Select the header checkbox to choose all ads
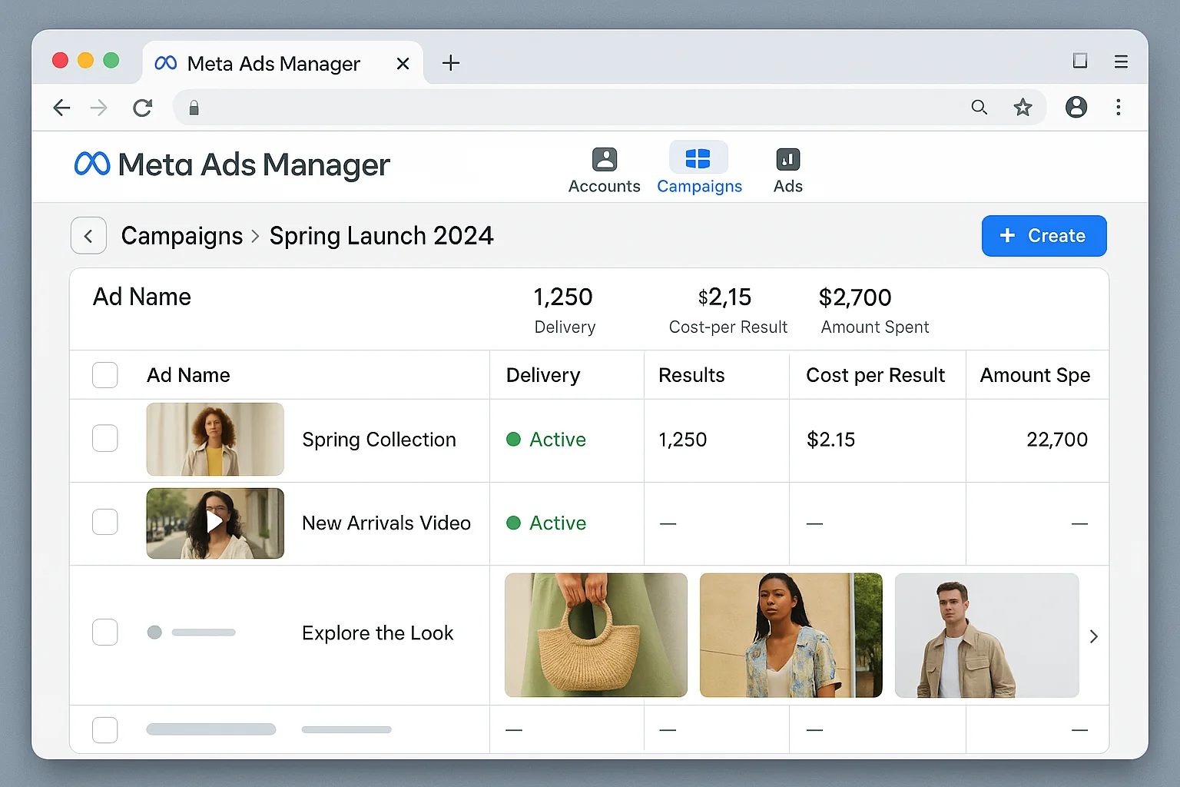The image size is (1180, 787). tap(104, 375)
